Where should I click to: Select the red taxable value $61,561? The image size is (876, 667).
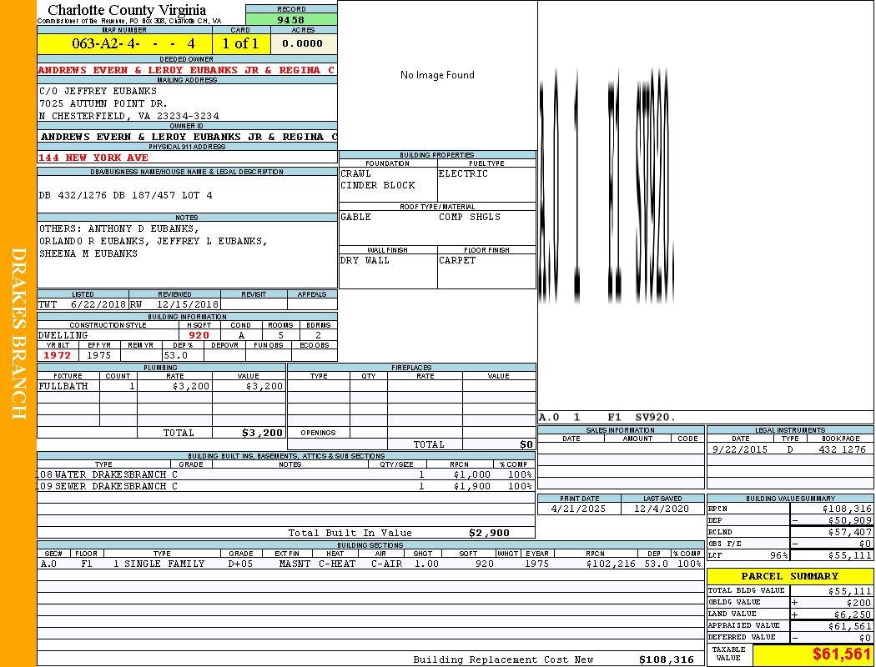pos(841,654)
